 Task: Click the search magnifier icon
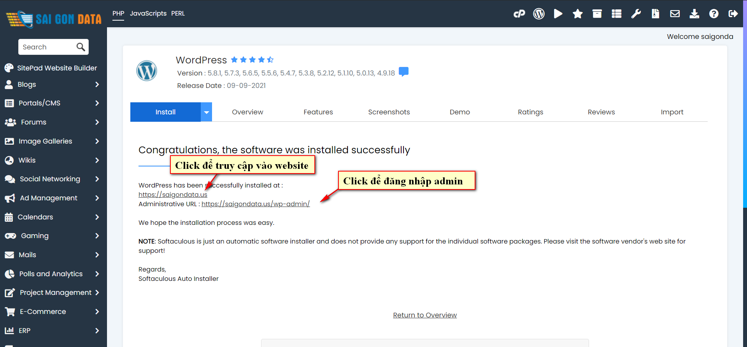click(x=81, y=47)
